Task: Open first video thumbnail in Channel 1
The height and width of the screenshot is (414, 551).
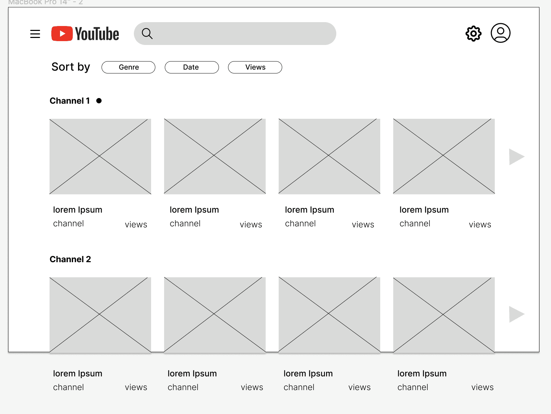Action: (100, 156)
